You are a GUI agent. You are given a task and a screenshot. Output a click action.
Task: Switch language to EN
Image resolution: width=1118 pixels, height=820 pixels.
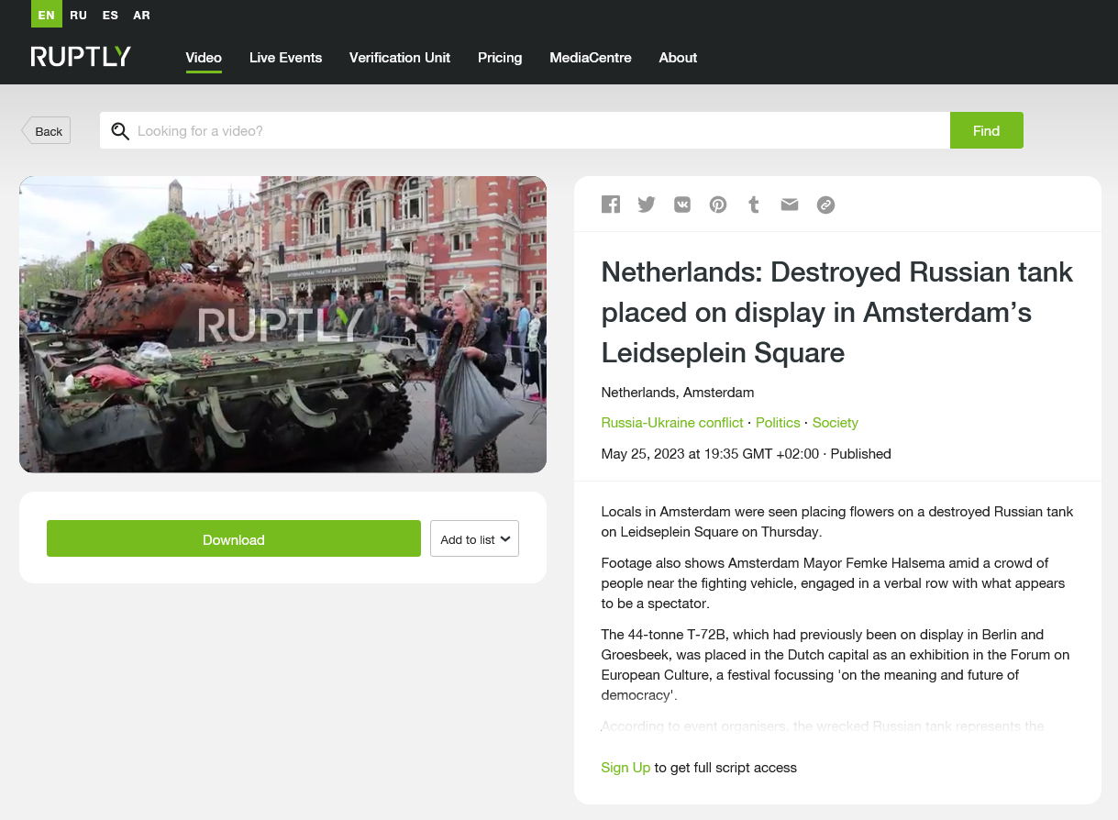click(47, 15)
